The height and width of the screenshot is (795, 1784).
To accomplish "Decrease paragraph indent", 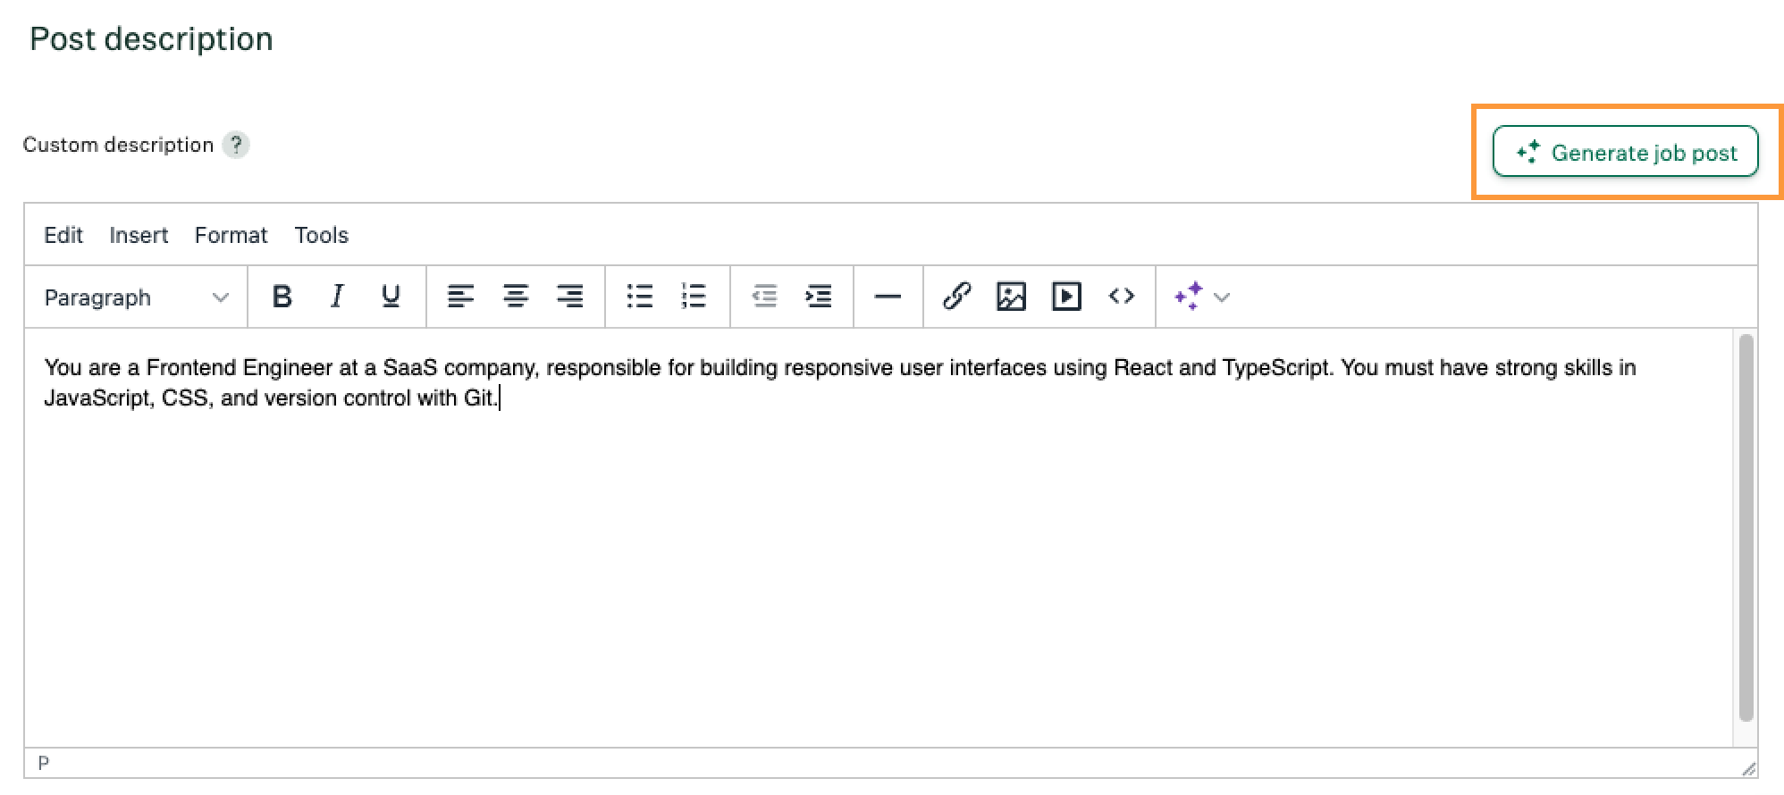I will [x=764, y=297].
